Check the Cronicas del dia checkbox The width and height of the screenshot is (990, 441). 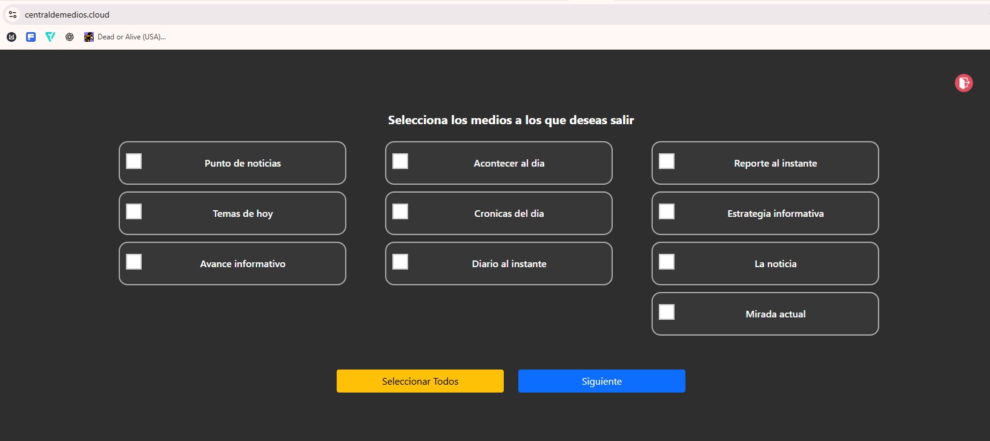(400, 211)
